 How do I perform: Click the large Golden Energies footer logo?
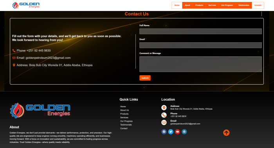(40, 110)
